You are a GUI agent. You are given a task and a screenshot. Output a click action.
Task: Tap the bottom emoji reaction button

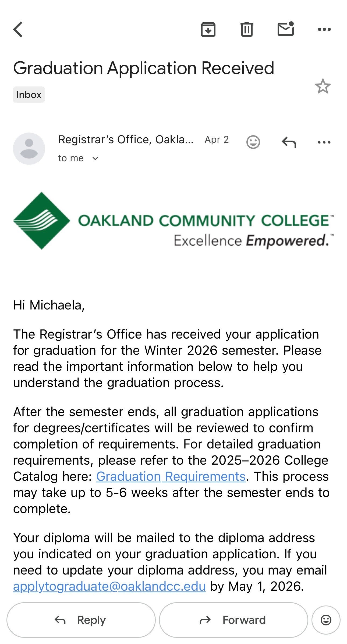coord(326,620)
